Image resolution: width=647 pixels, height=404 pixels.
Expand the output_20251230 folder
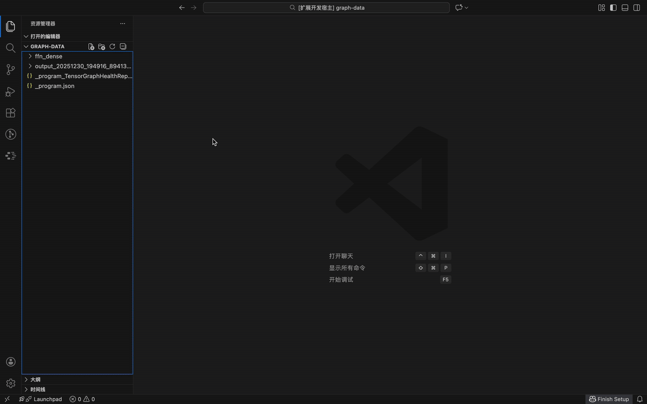coord(83,66)
